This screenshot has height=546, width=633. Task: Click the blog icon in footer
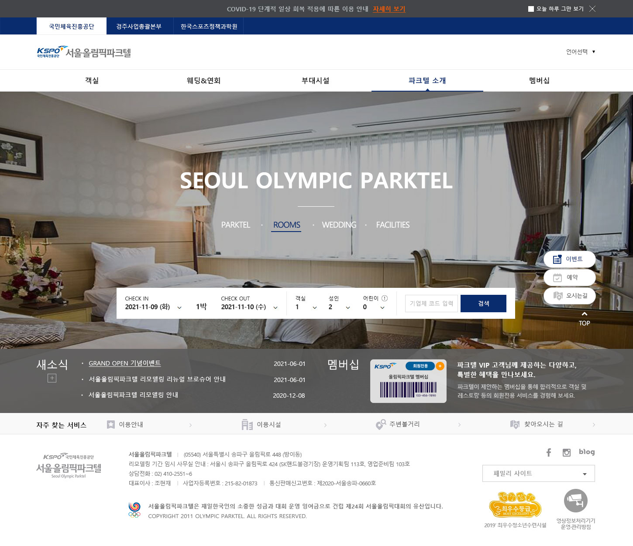(x=587, y=452)
